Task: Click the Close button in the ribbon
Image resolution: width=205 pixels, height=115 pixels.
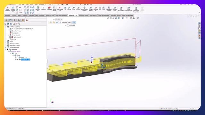Action: 19,13
